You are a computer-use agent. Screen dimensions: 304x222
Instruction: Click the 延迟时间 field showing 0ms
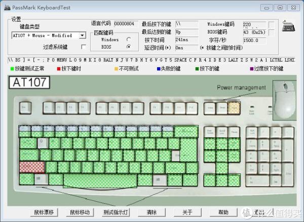(x=186, y=48)
